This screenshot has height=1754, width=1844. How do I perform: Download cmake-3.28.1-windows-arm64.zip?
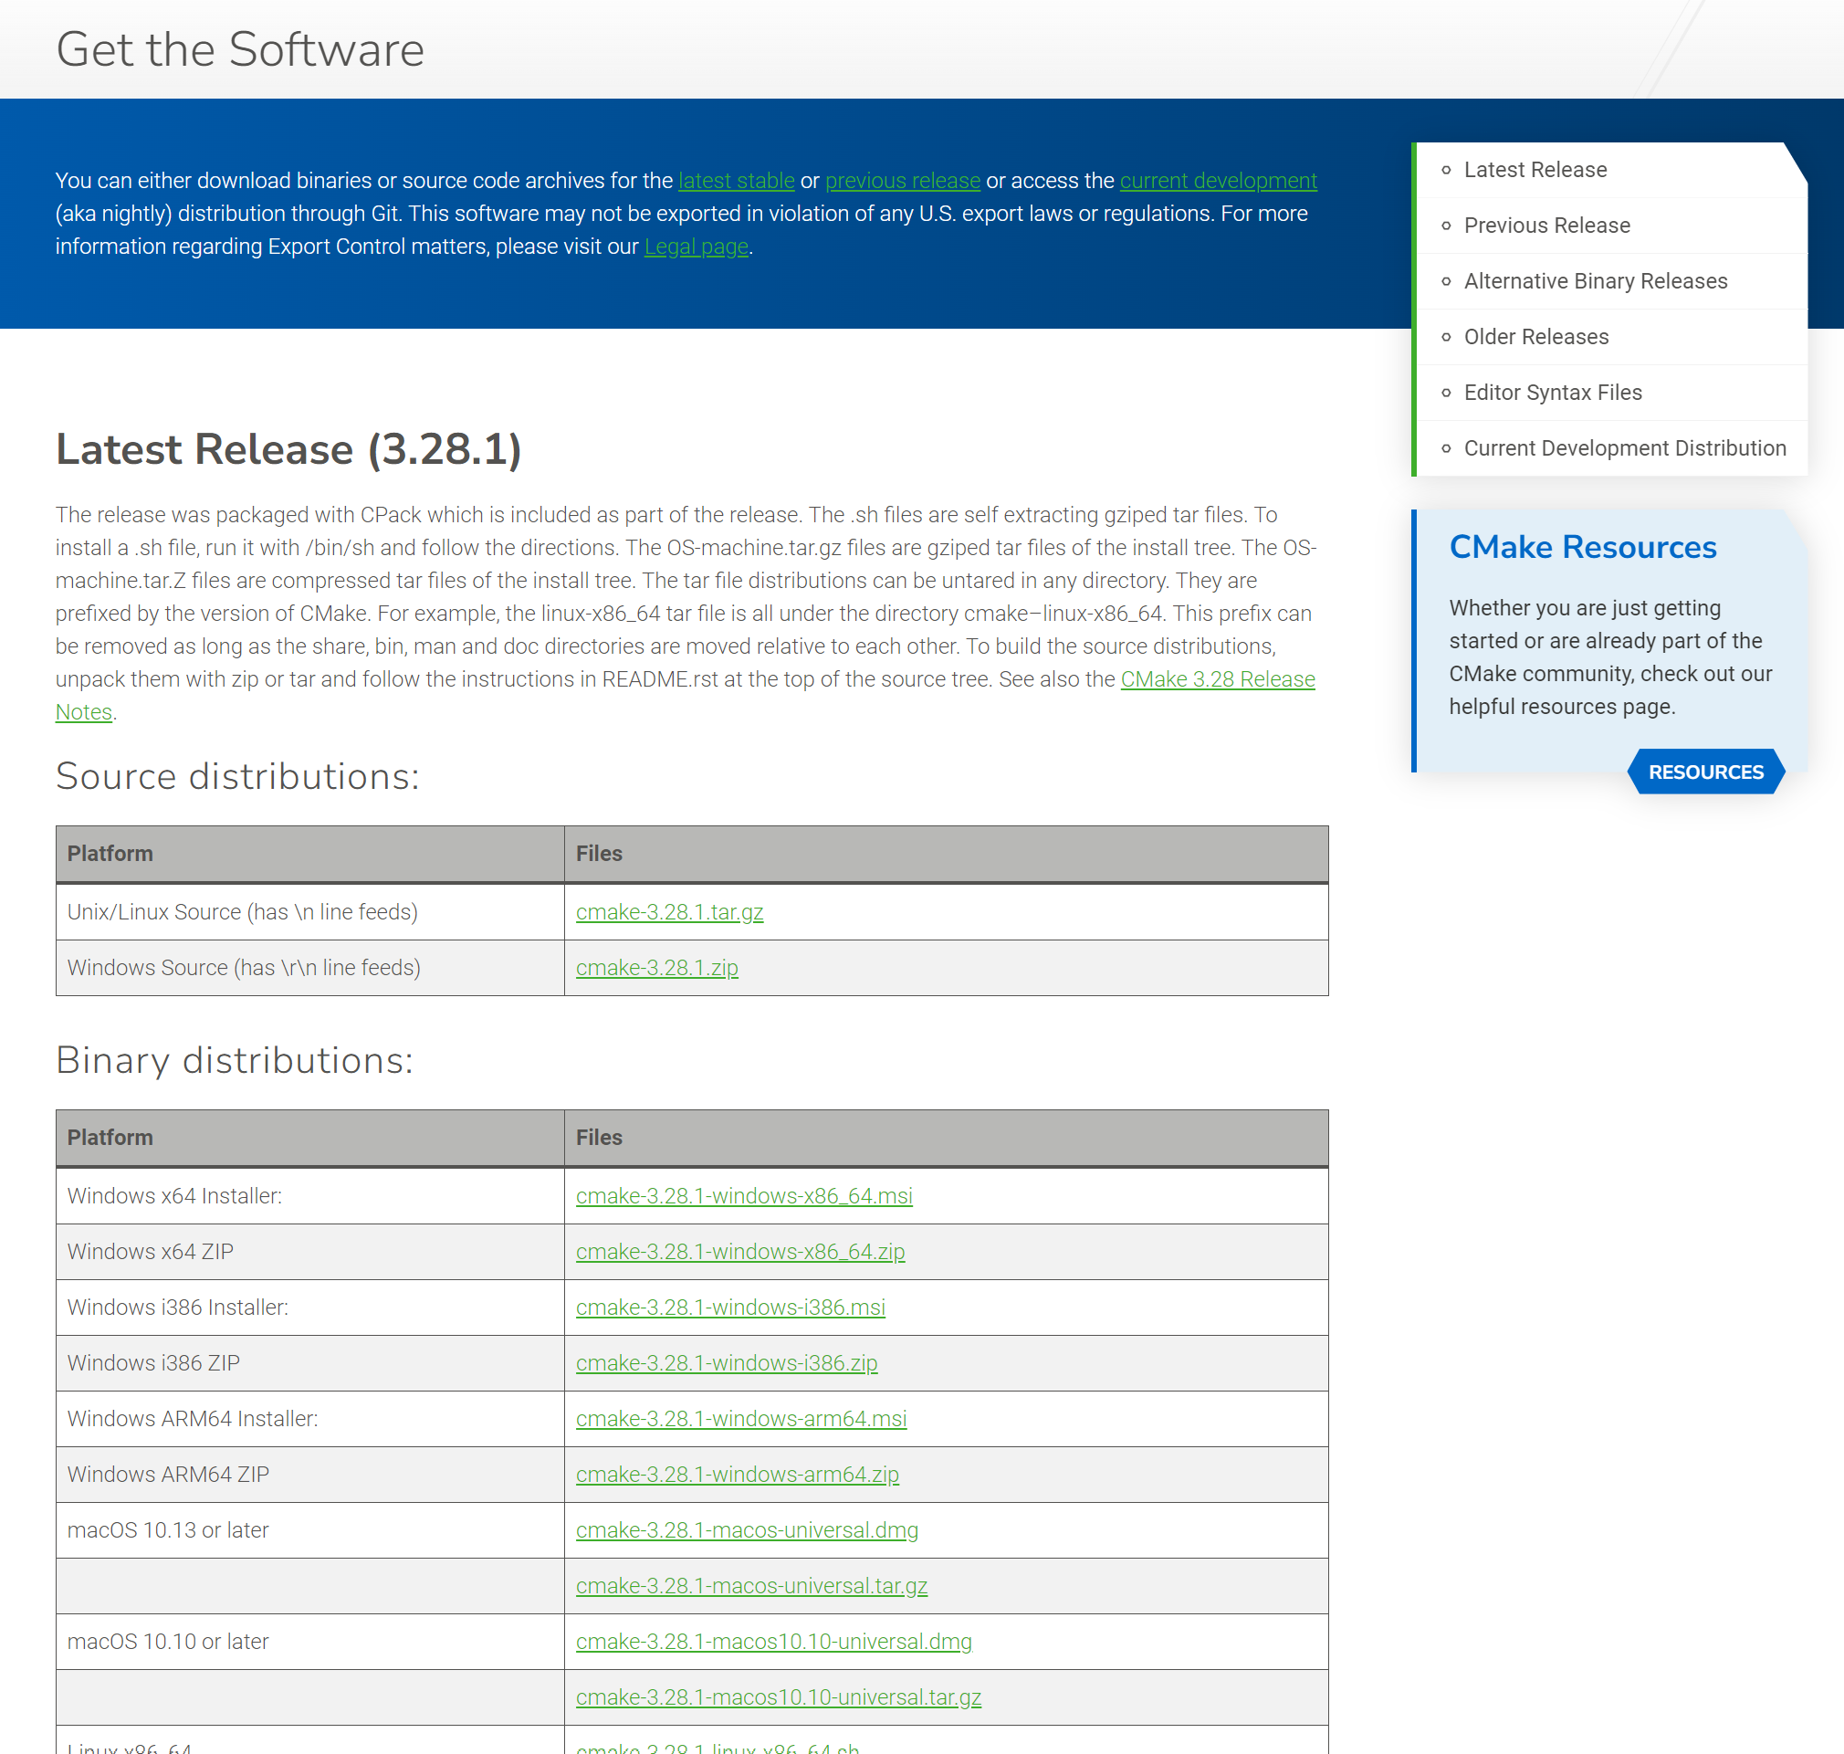(738, 1475)
